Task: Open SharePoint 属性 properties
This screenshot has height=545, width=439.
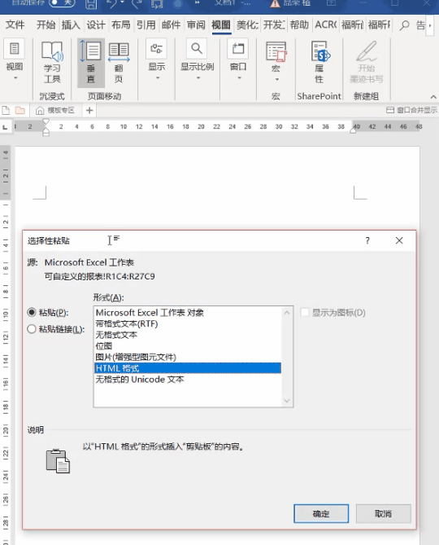Action: point(319,63)
